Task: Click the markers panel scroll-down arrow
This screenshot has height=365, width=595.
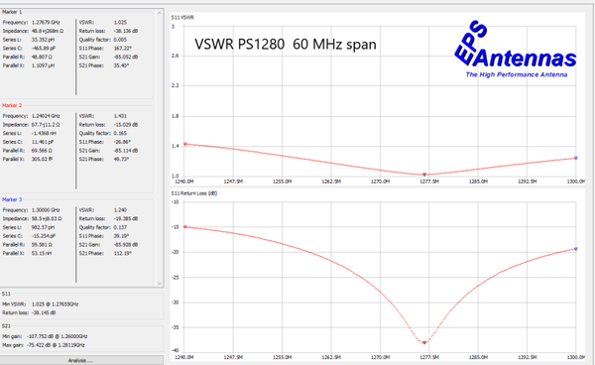Action: coord(160,284)
